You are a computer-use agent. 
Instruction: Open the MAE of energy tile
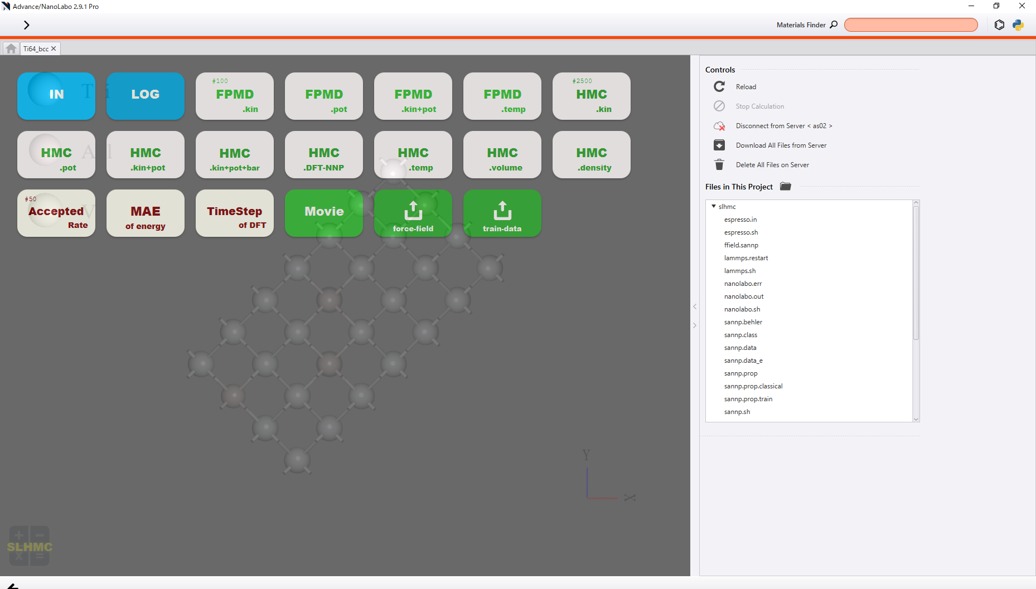click(x=146, y=213)
